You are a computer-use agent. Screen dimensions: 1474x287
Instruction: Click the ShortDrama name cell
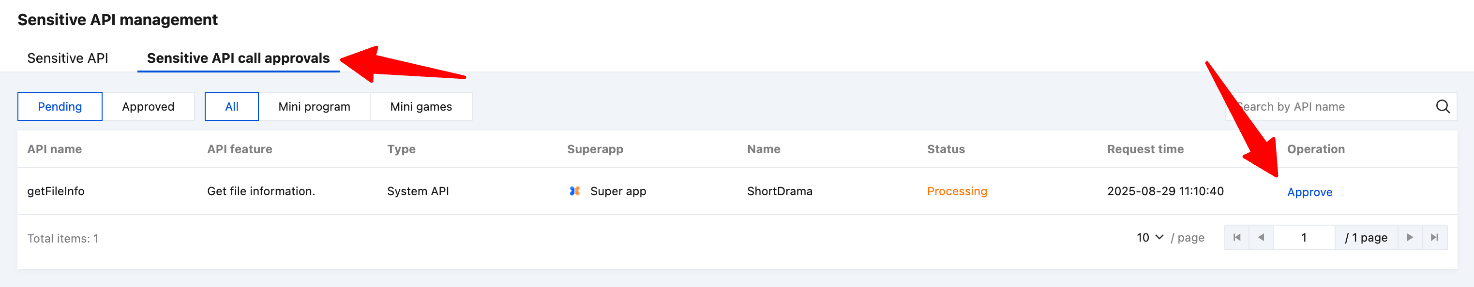(x=780, y=191)
